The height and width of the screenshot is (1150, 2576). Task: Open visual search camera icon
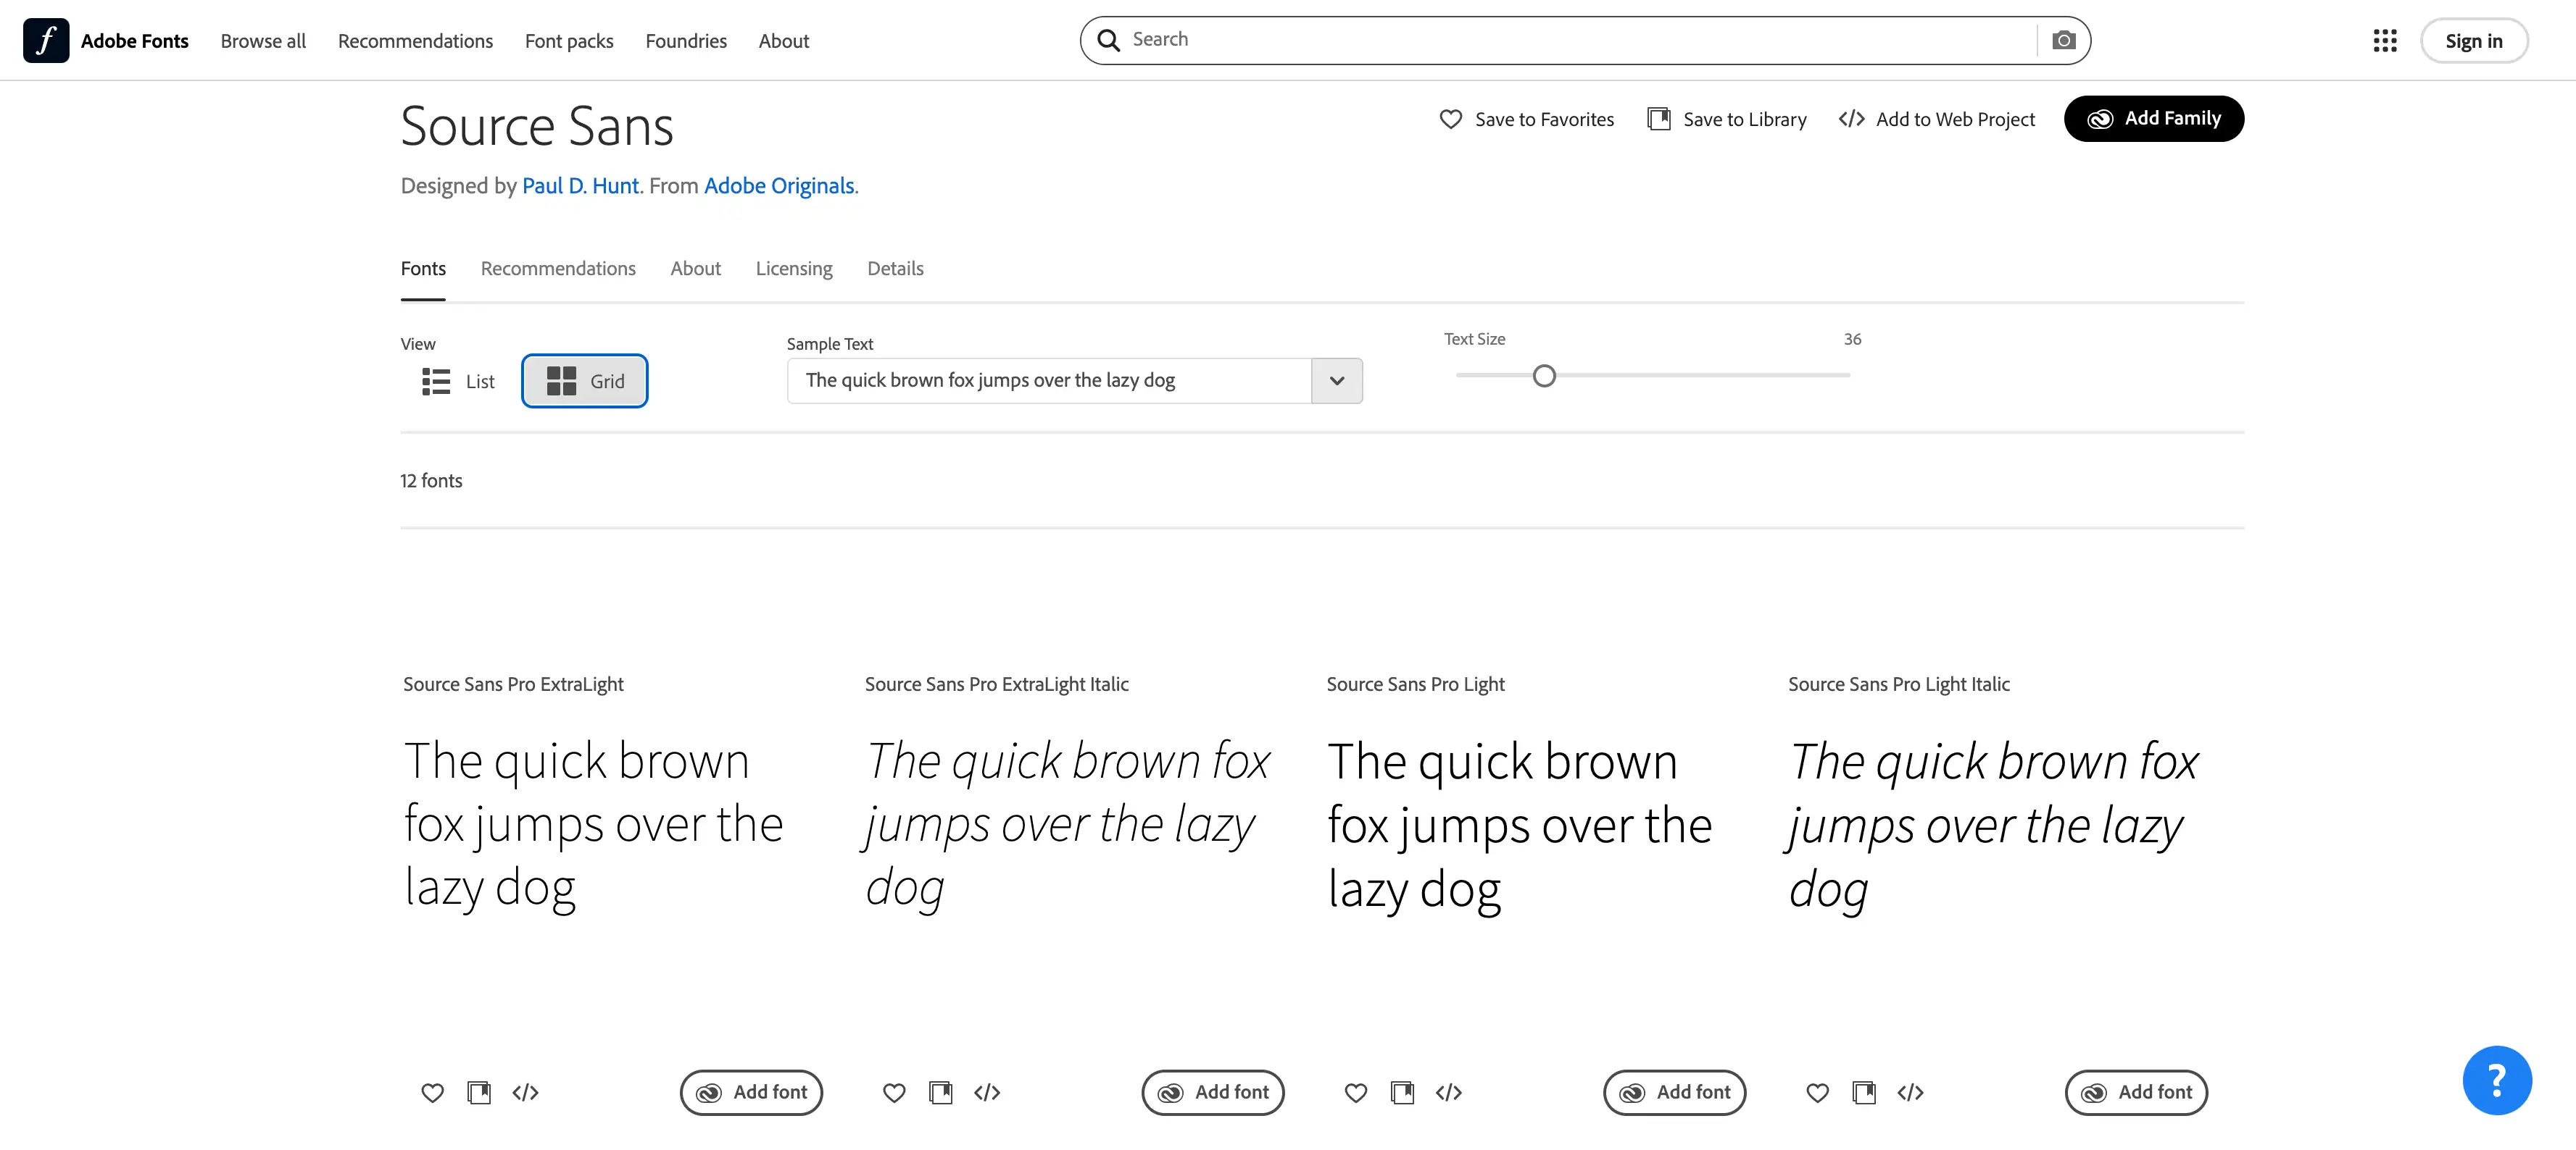2063,40
